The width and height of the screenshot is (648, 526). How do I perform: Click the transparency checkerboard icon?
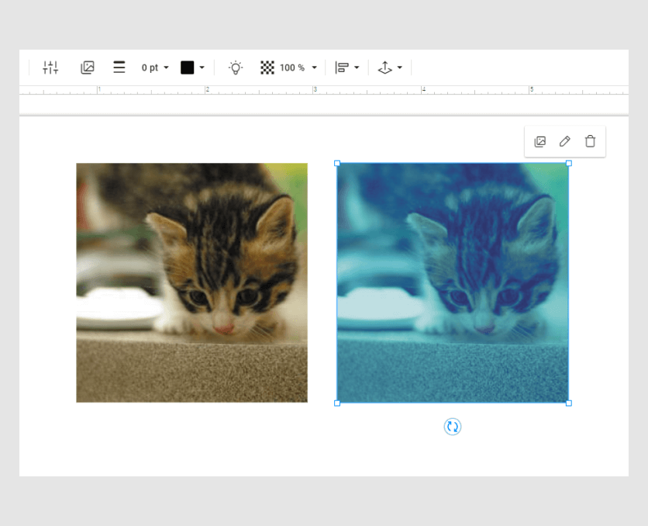click(x=267, y=67)
